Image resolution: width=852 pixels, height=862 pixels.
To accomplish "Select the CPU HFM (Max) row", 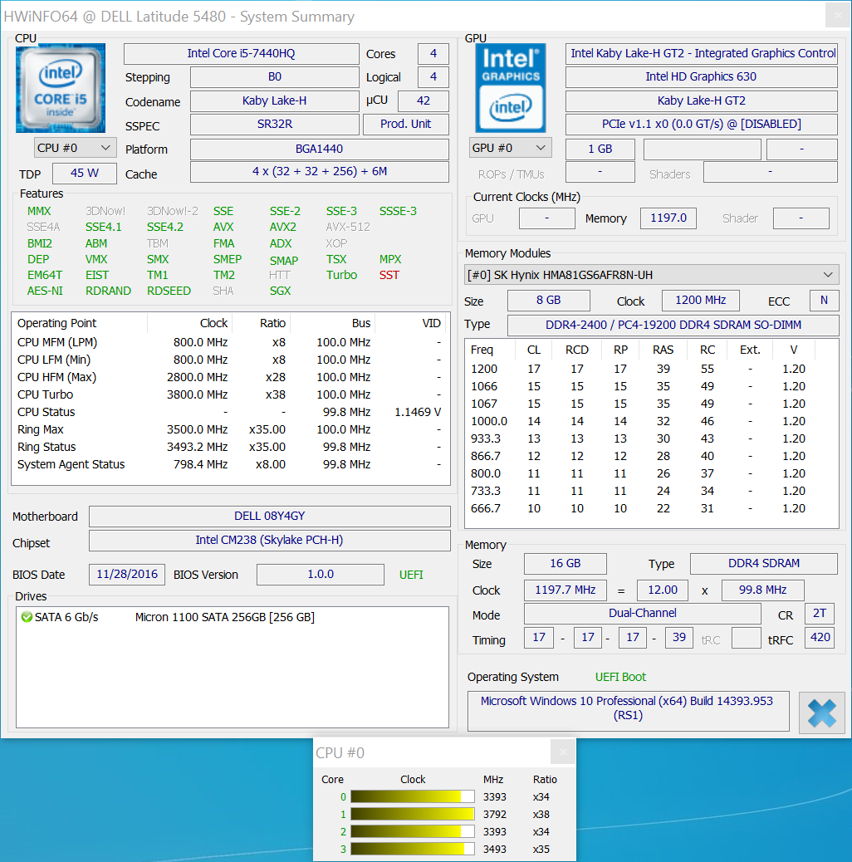I will (x=230, y=377).
